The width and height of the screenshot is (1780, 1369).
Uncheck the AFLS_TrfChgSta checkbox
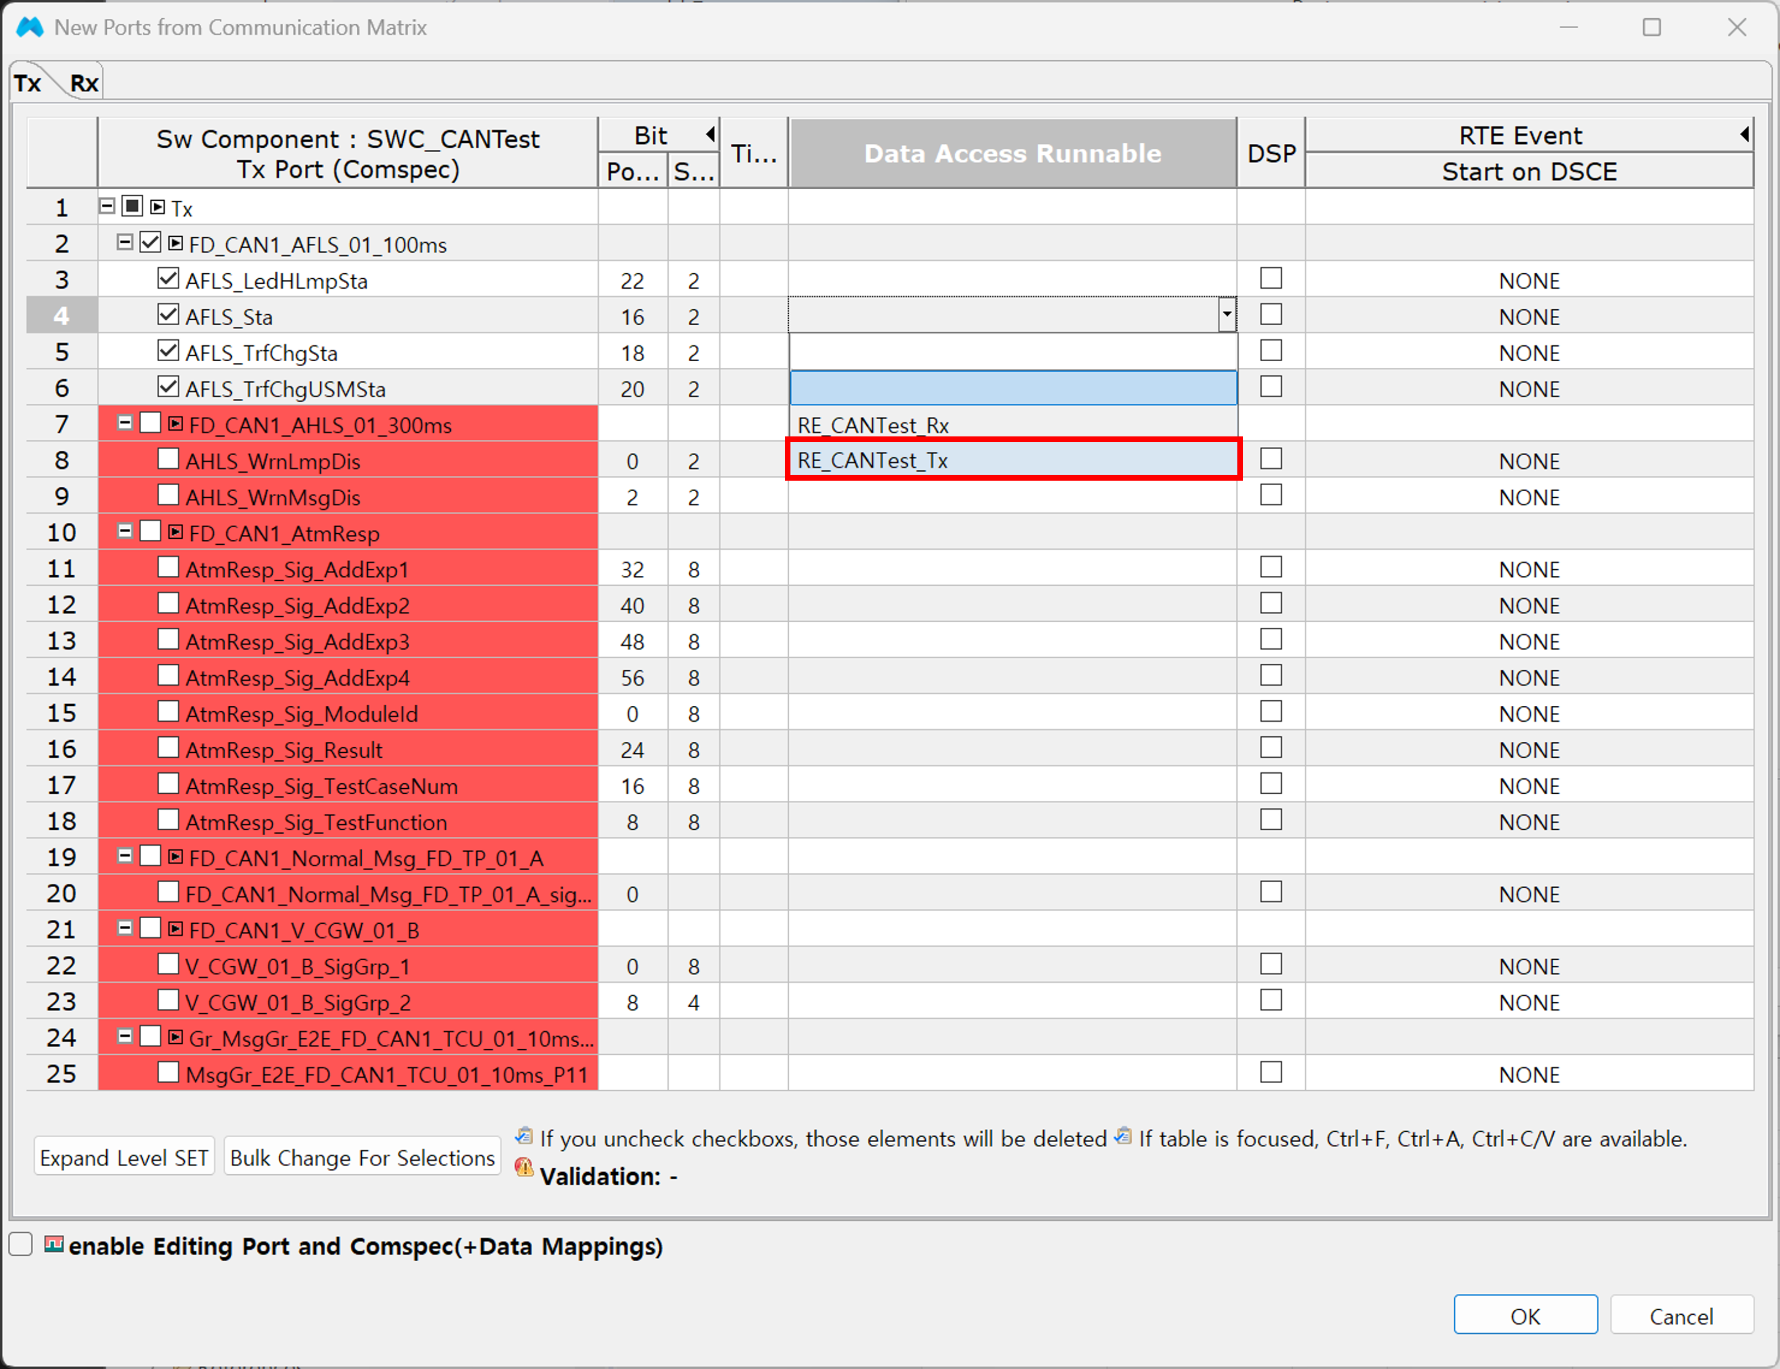[x=168, y=350]
